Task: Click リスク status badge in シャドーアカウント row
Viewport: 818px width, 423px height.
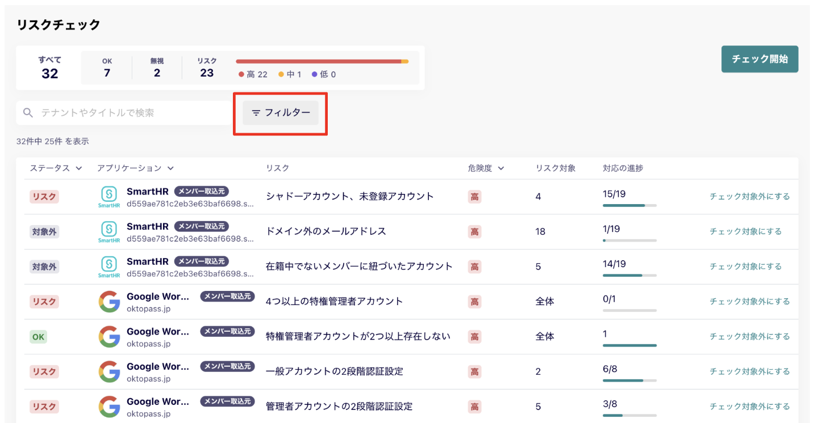Action: [44, 197]
